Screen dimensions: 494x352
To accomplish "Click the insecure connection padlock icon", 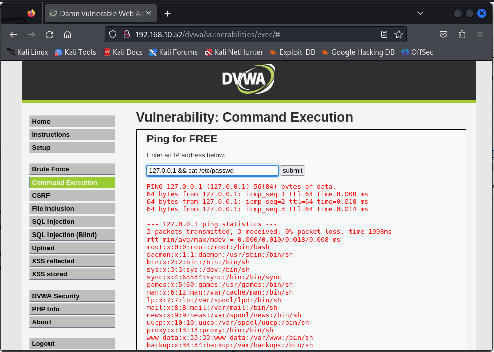I will coord(127,35).
